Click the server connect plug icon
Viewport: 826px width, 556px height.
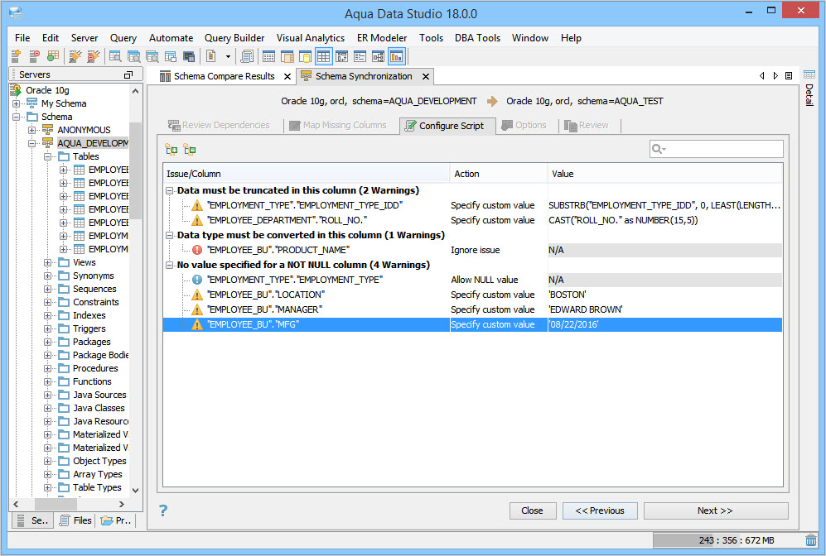75,56
